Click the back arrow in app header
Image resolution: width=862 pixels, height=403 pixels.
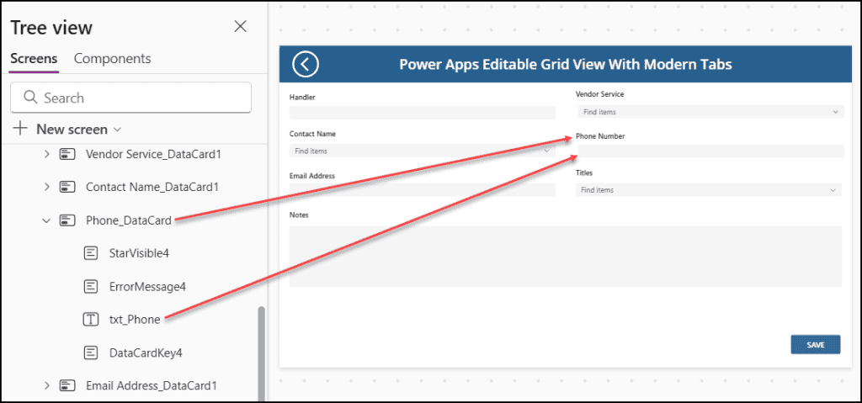tap(306, 64)
